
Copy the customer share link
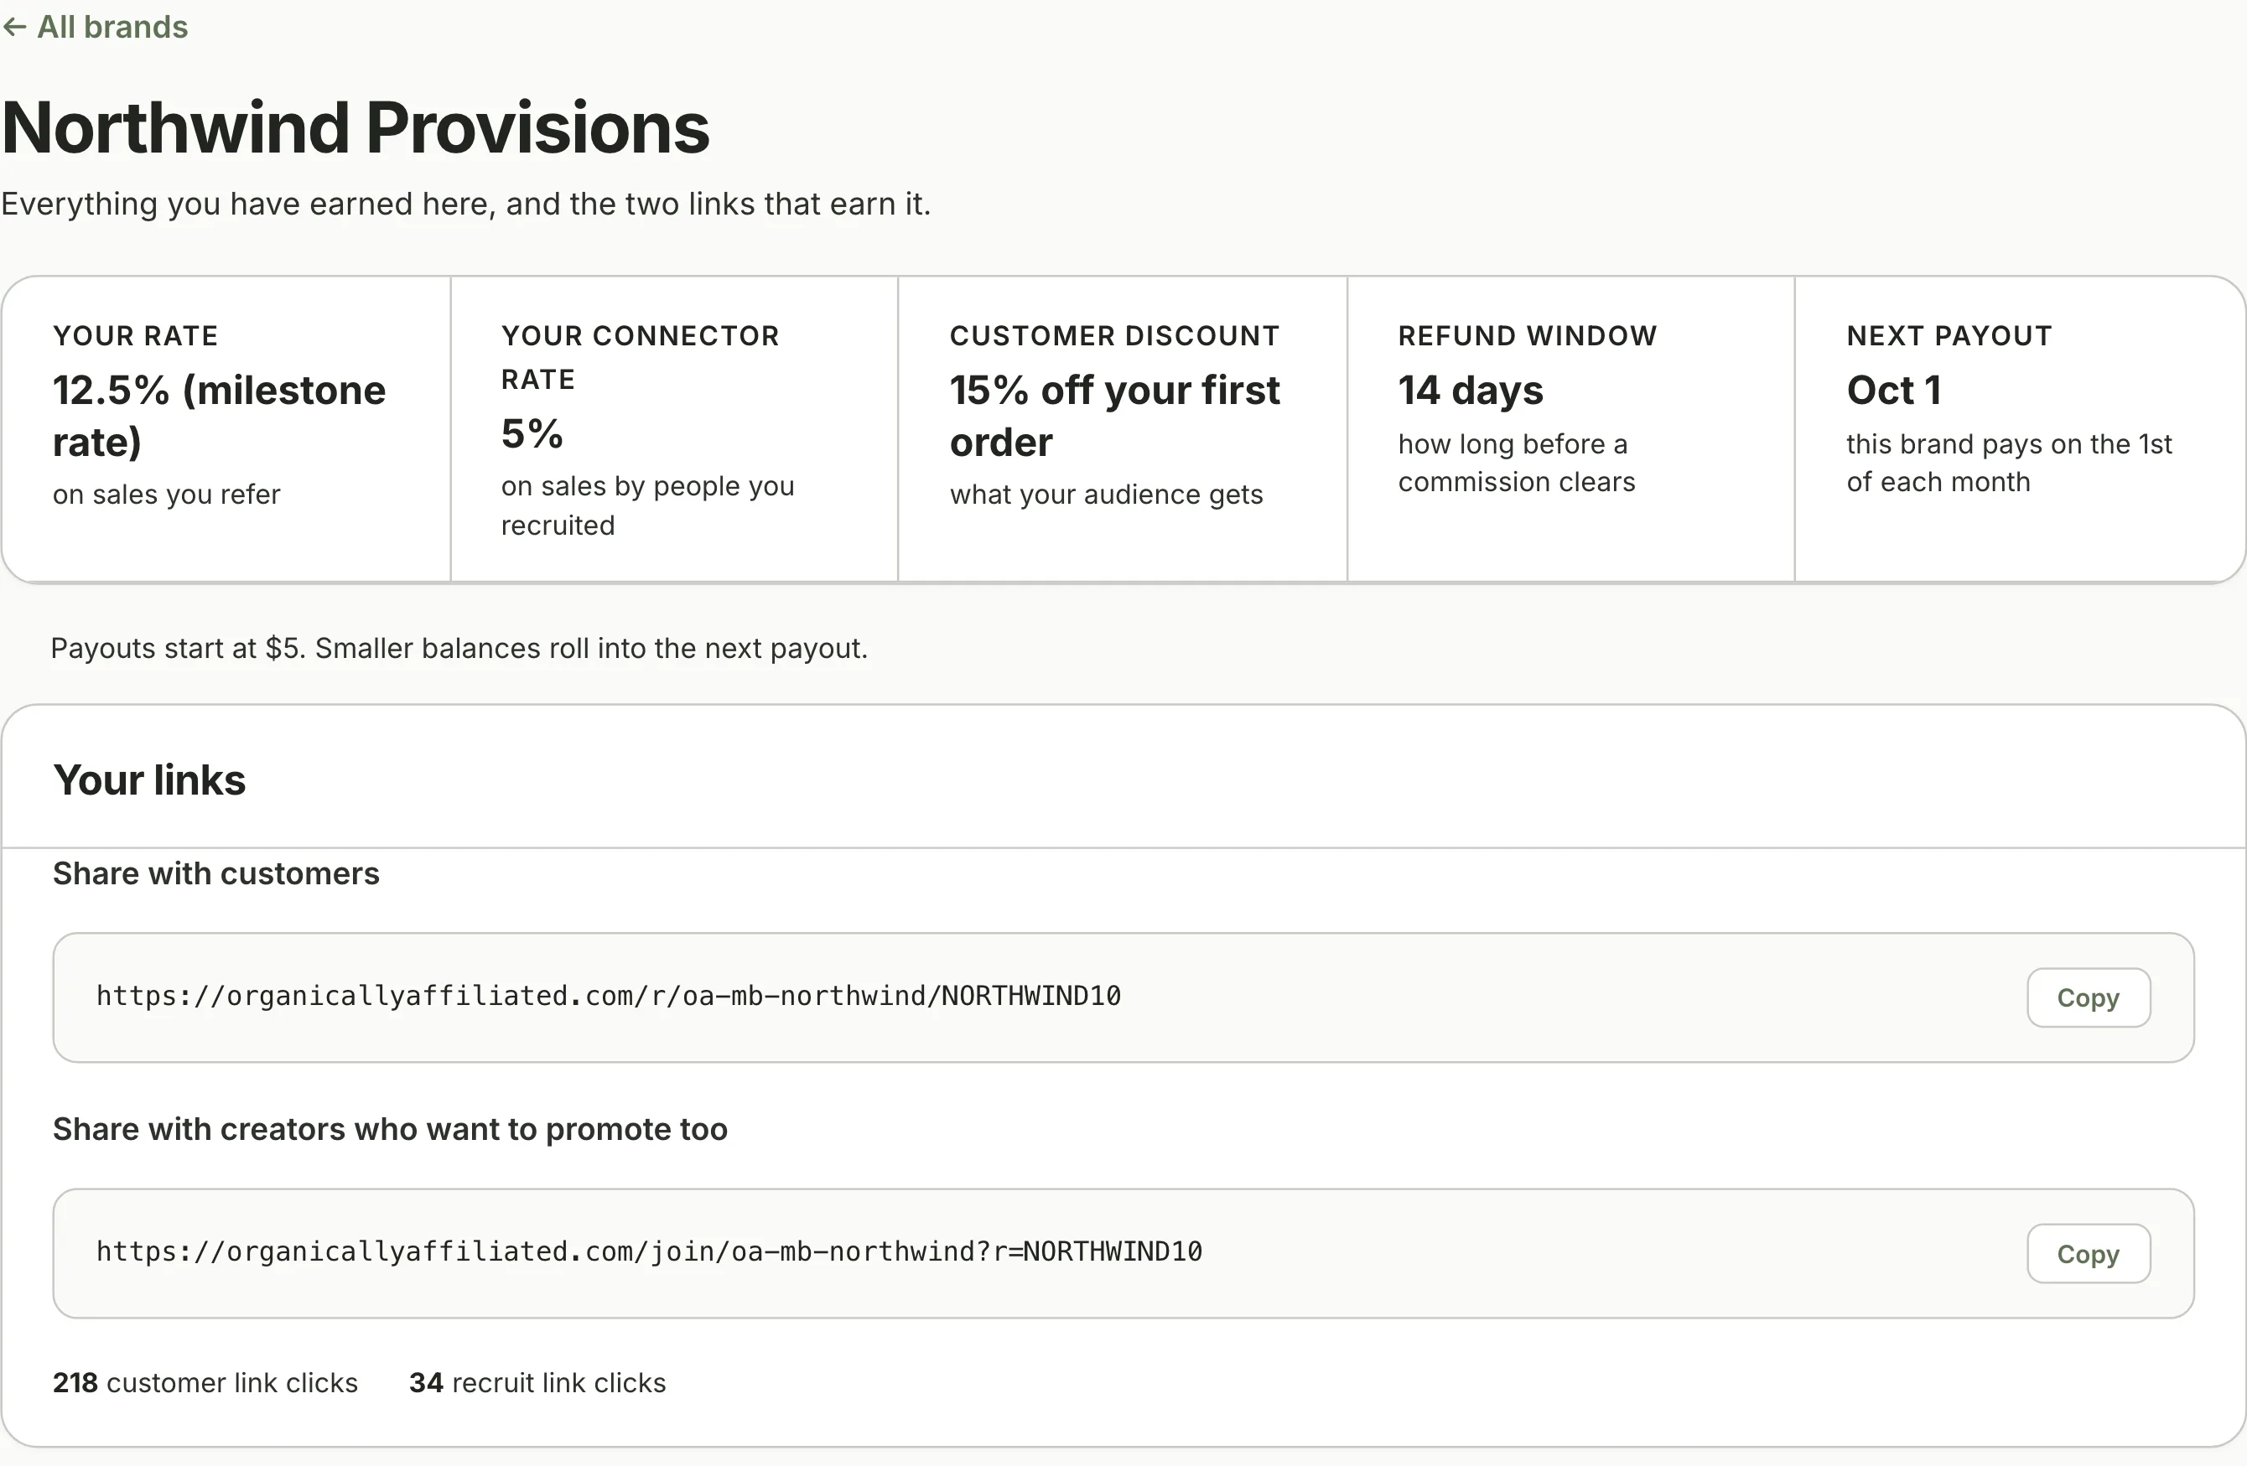tap(2088, 997)
